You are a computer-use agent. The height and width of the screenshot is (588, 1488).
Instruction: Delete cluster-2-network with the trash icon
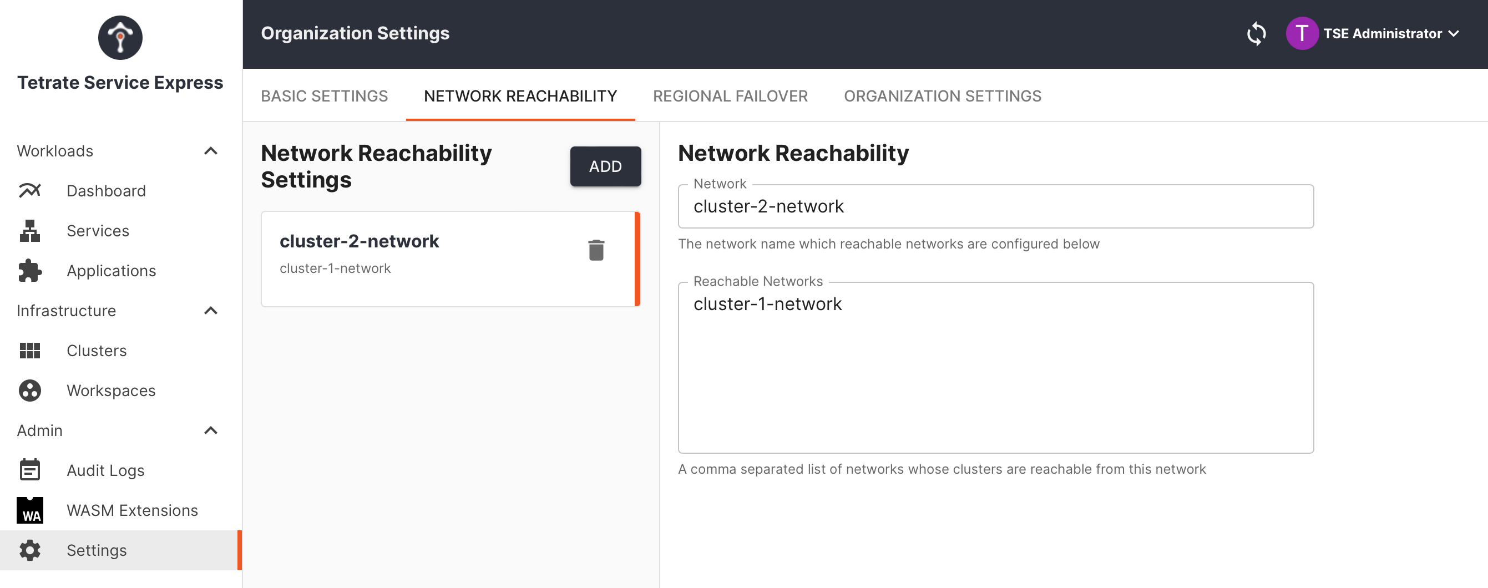coord(596,250)
